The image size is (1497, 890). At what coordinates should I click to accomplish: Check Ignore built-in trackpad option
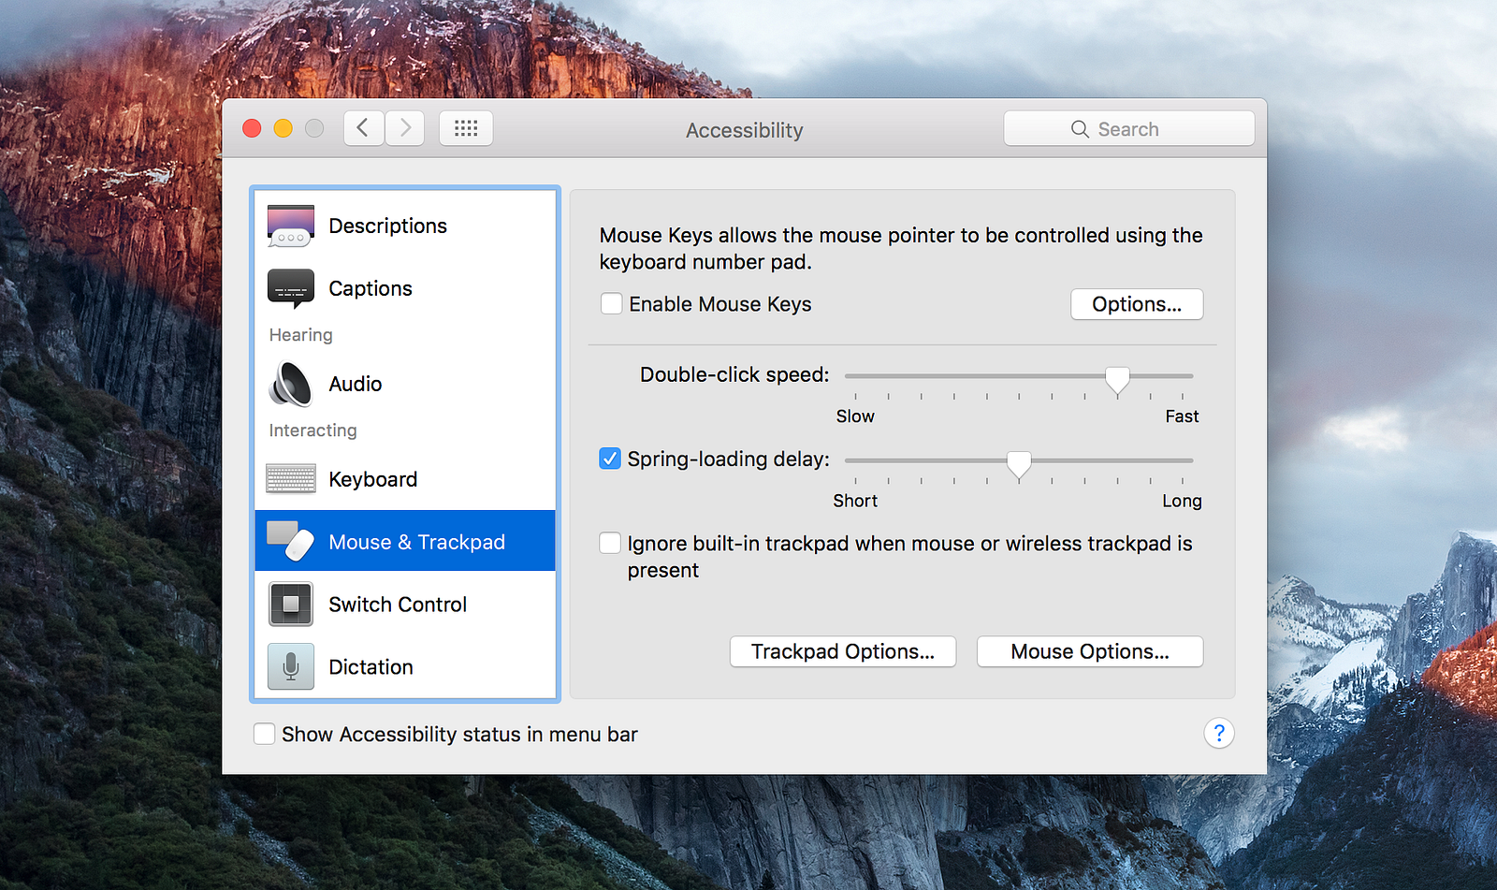coord(610,544)
